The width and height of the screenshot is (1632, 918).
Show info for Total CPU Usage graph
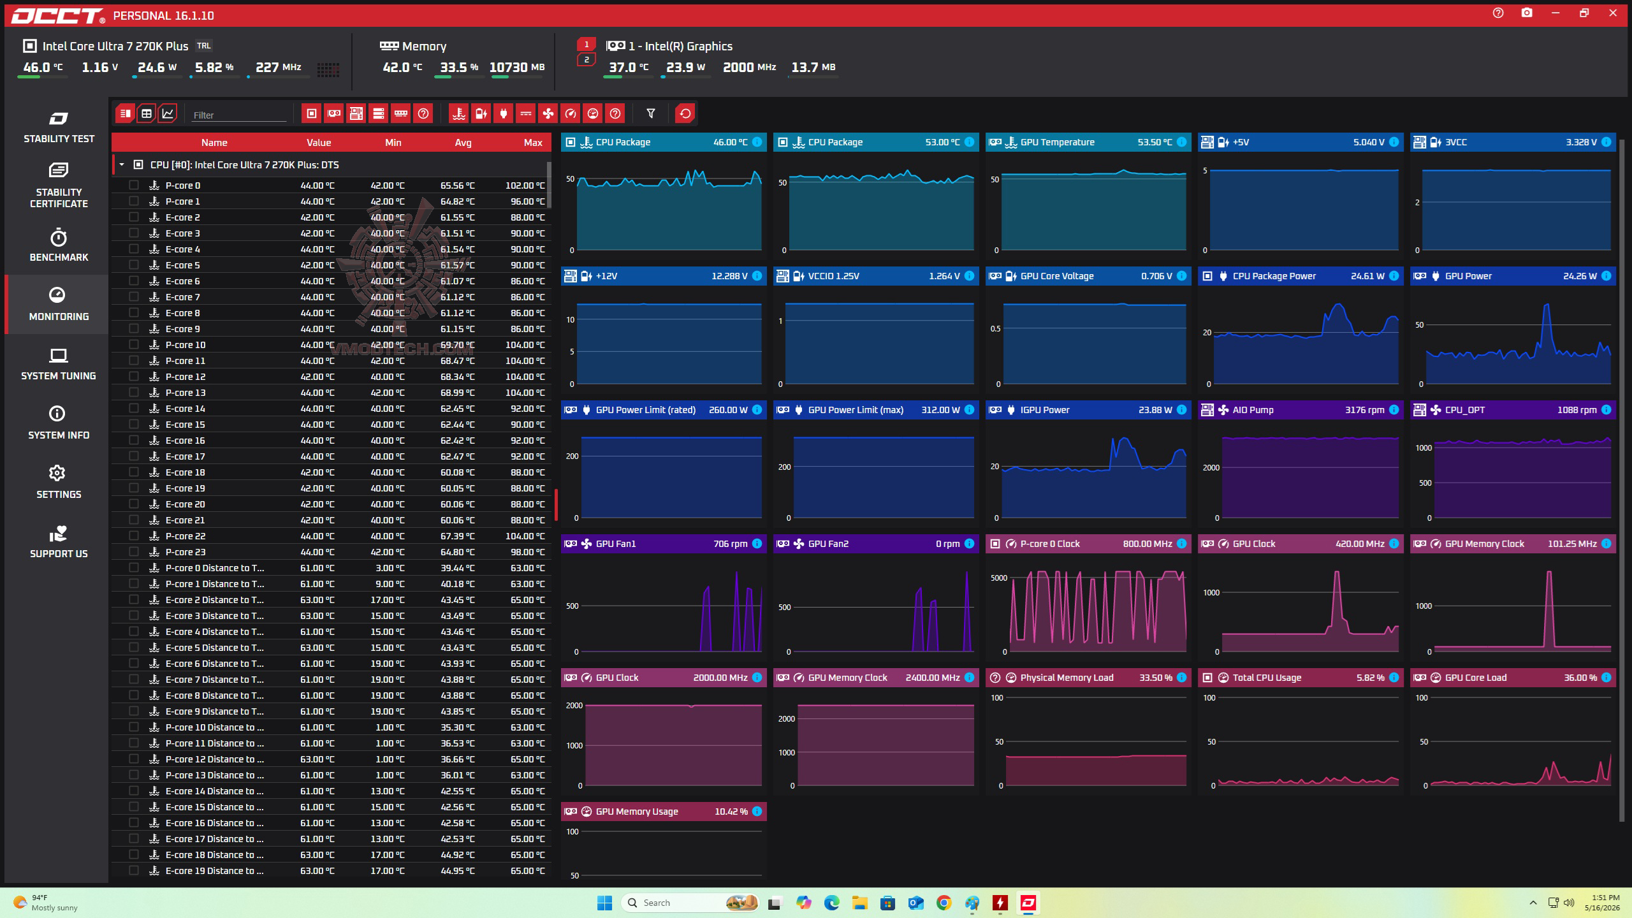[1394, 678]
